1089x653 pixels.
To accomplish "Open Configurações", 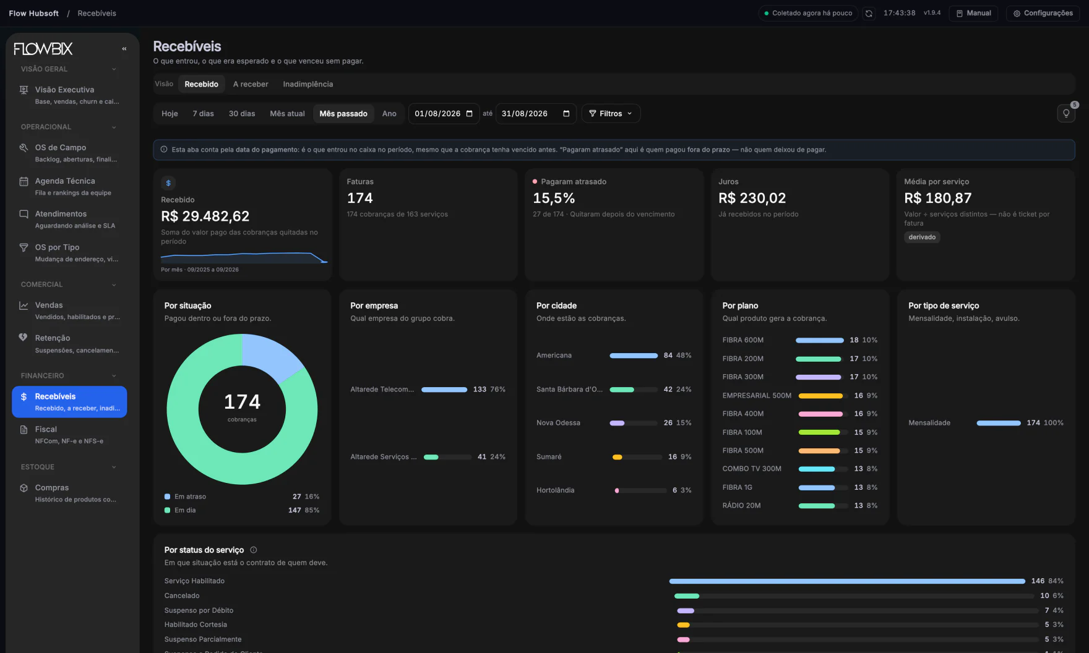I will click(x=1043, y=13).
